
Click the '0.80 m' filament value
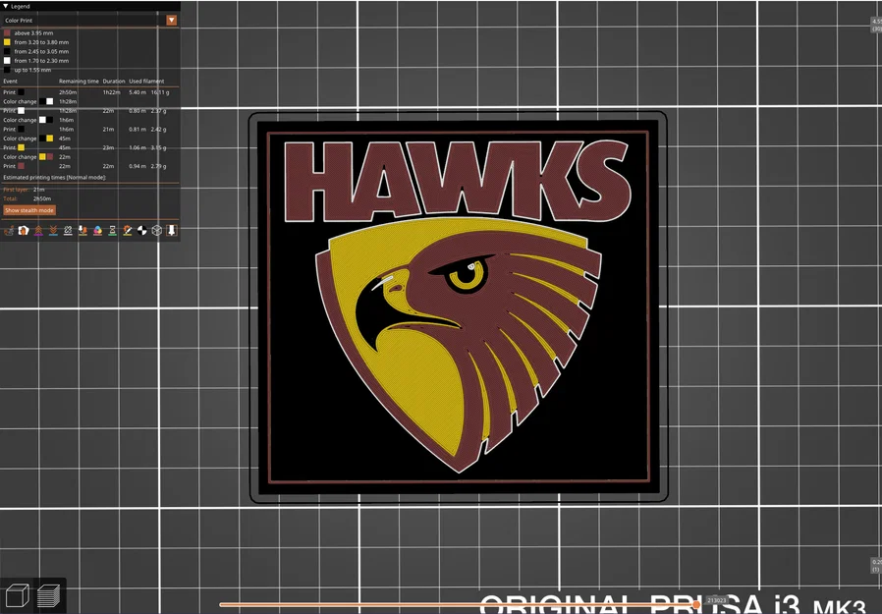[x=138, y=111]
